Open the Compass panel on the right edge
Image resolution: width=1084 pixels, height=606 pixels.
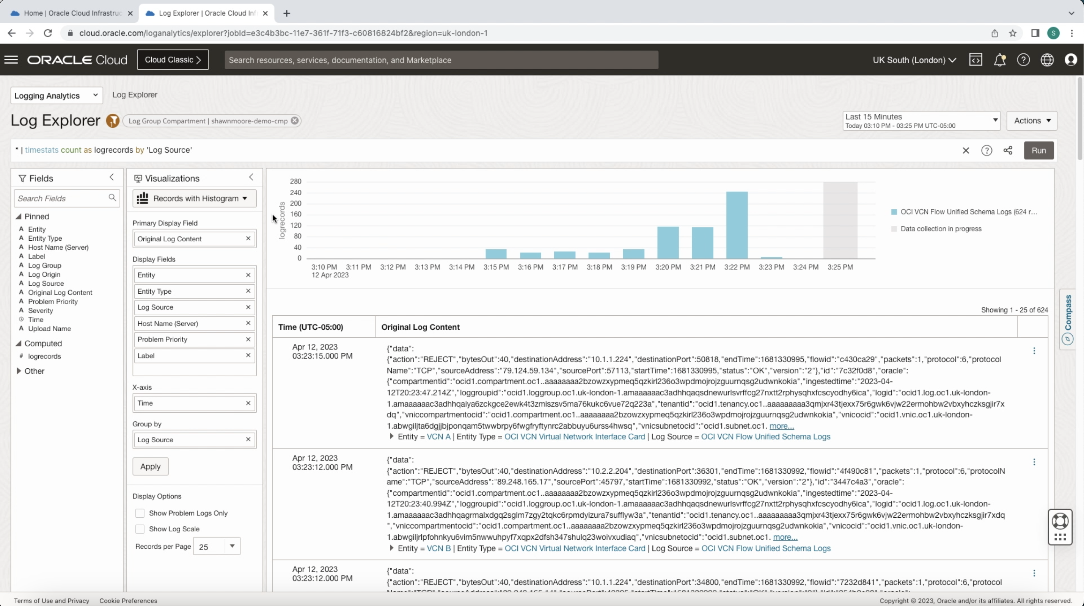click(1068, 318)
